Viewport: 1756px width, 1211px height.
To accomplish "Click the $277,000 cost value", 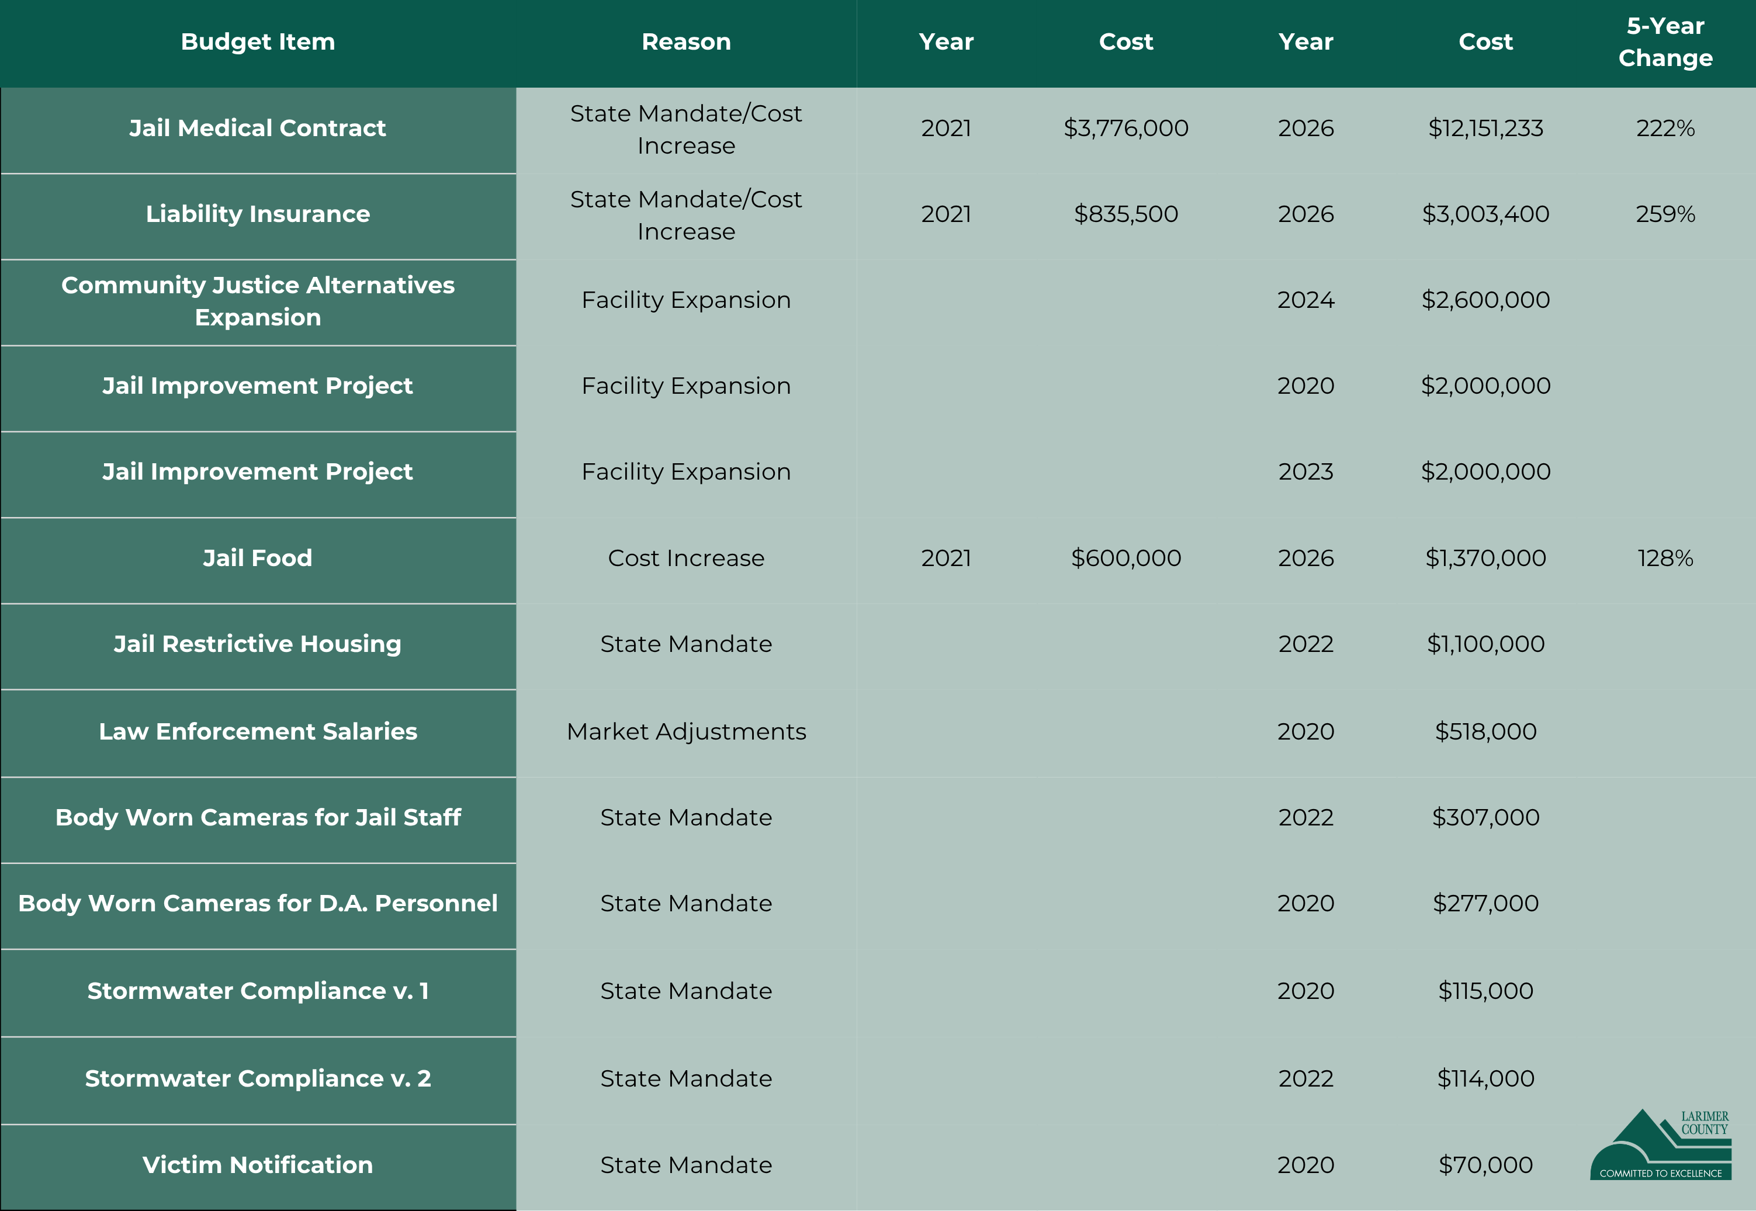I will coord(1486,903).
